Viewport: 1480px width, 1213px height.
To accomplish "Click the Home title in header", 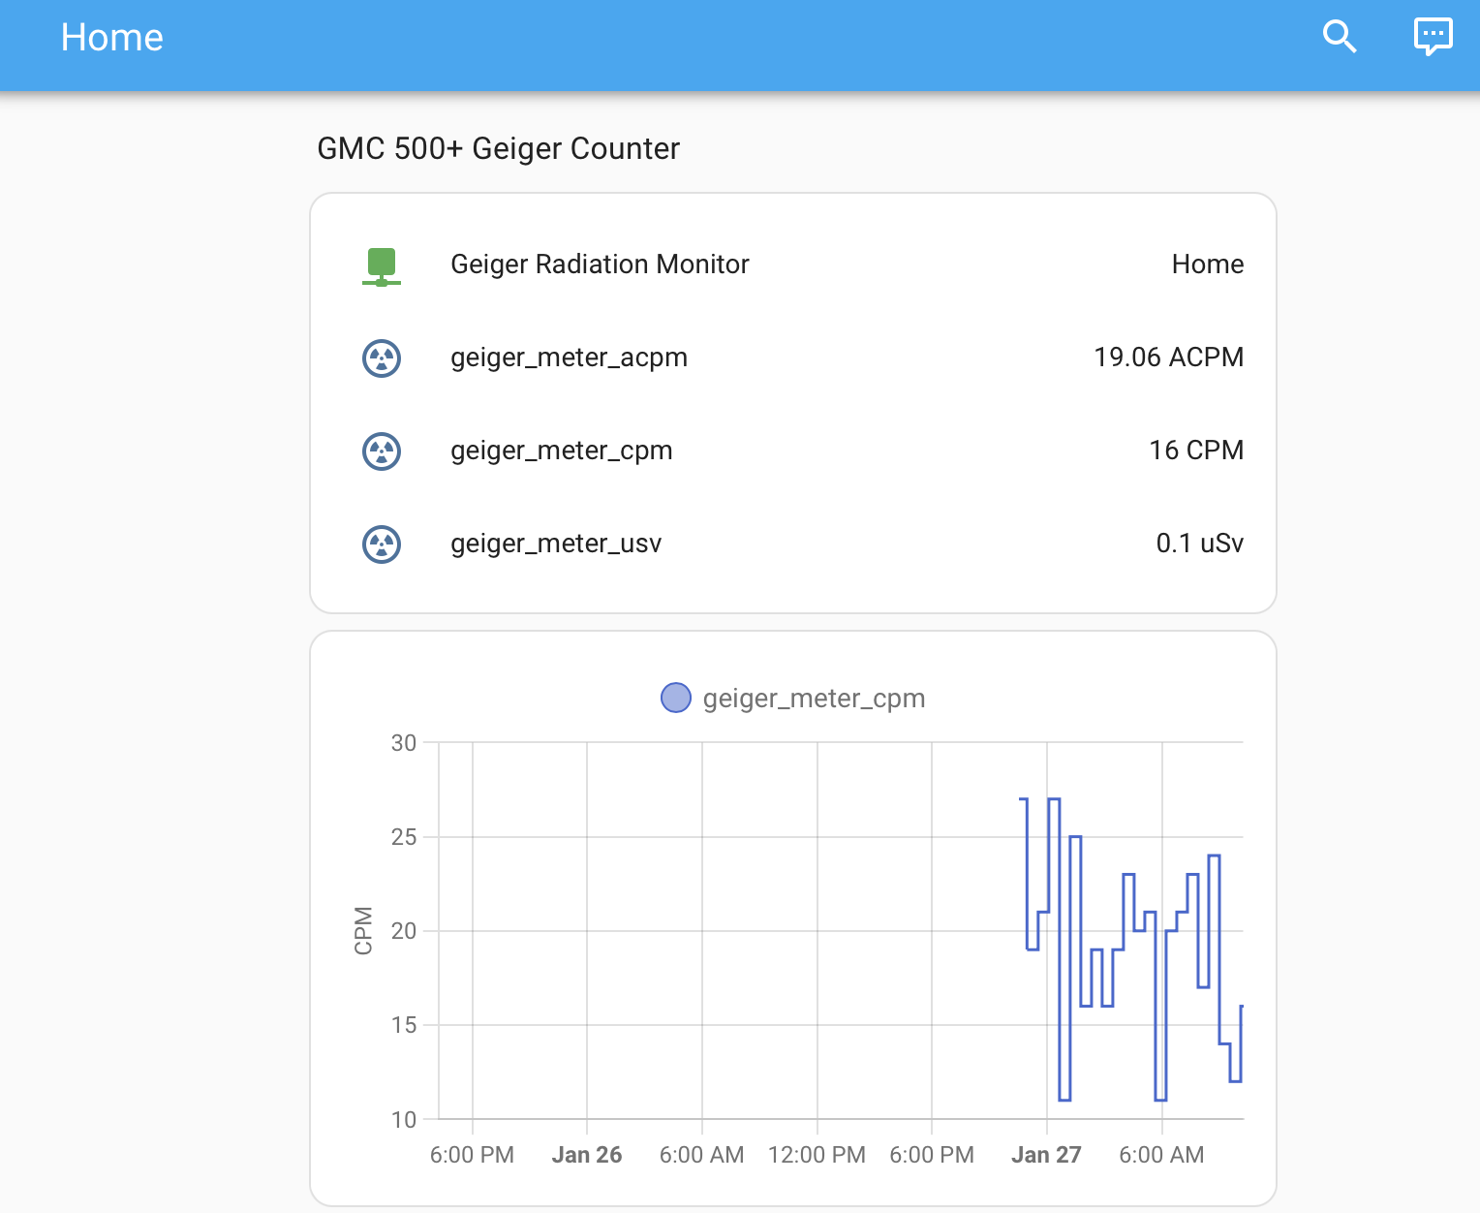I will pos(111,38).
